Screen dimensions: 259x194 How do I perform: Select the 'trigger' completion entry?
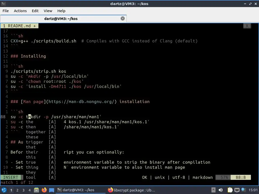coord(41,142)
